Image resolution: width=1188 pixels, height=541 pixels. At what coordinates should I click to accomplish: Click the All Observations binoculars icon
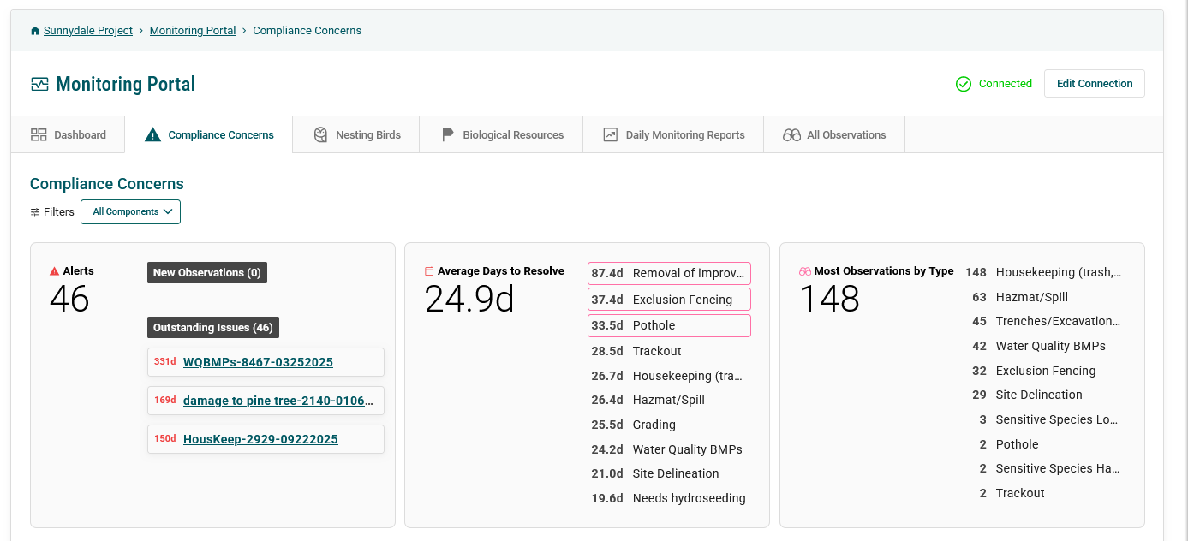click(x=791, y=135)
